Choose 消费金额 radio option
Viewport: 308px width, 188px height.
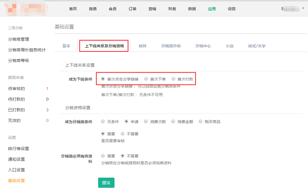coord(173,121)
